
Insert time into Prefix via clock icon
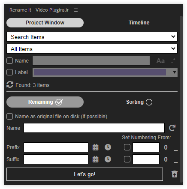(108, 147)
